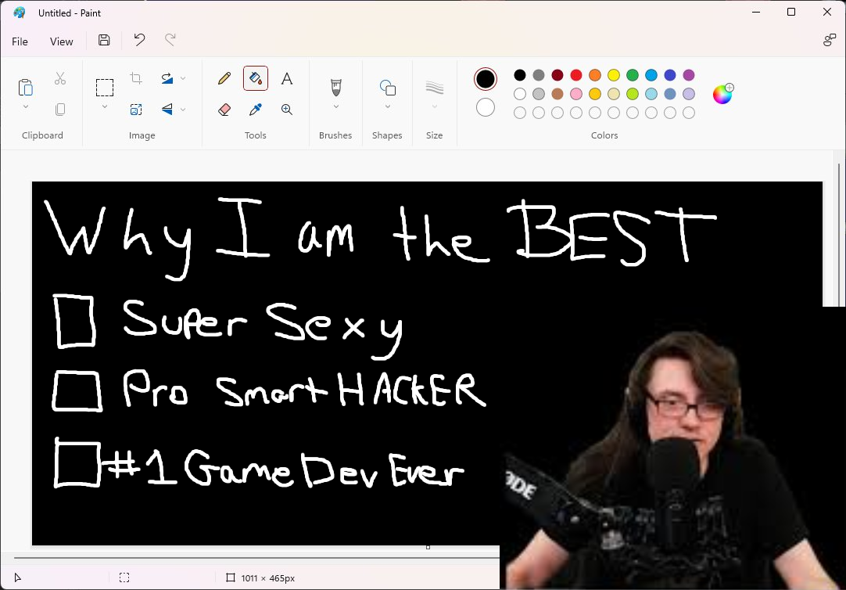
Task: Click the first empty custom color slot
Action: point(520,113)
